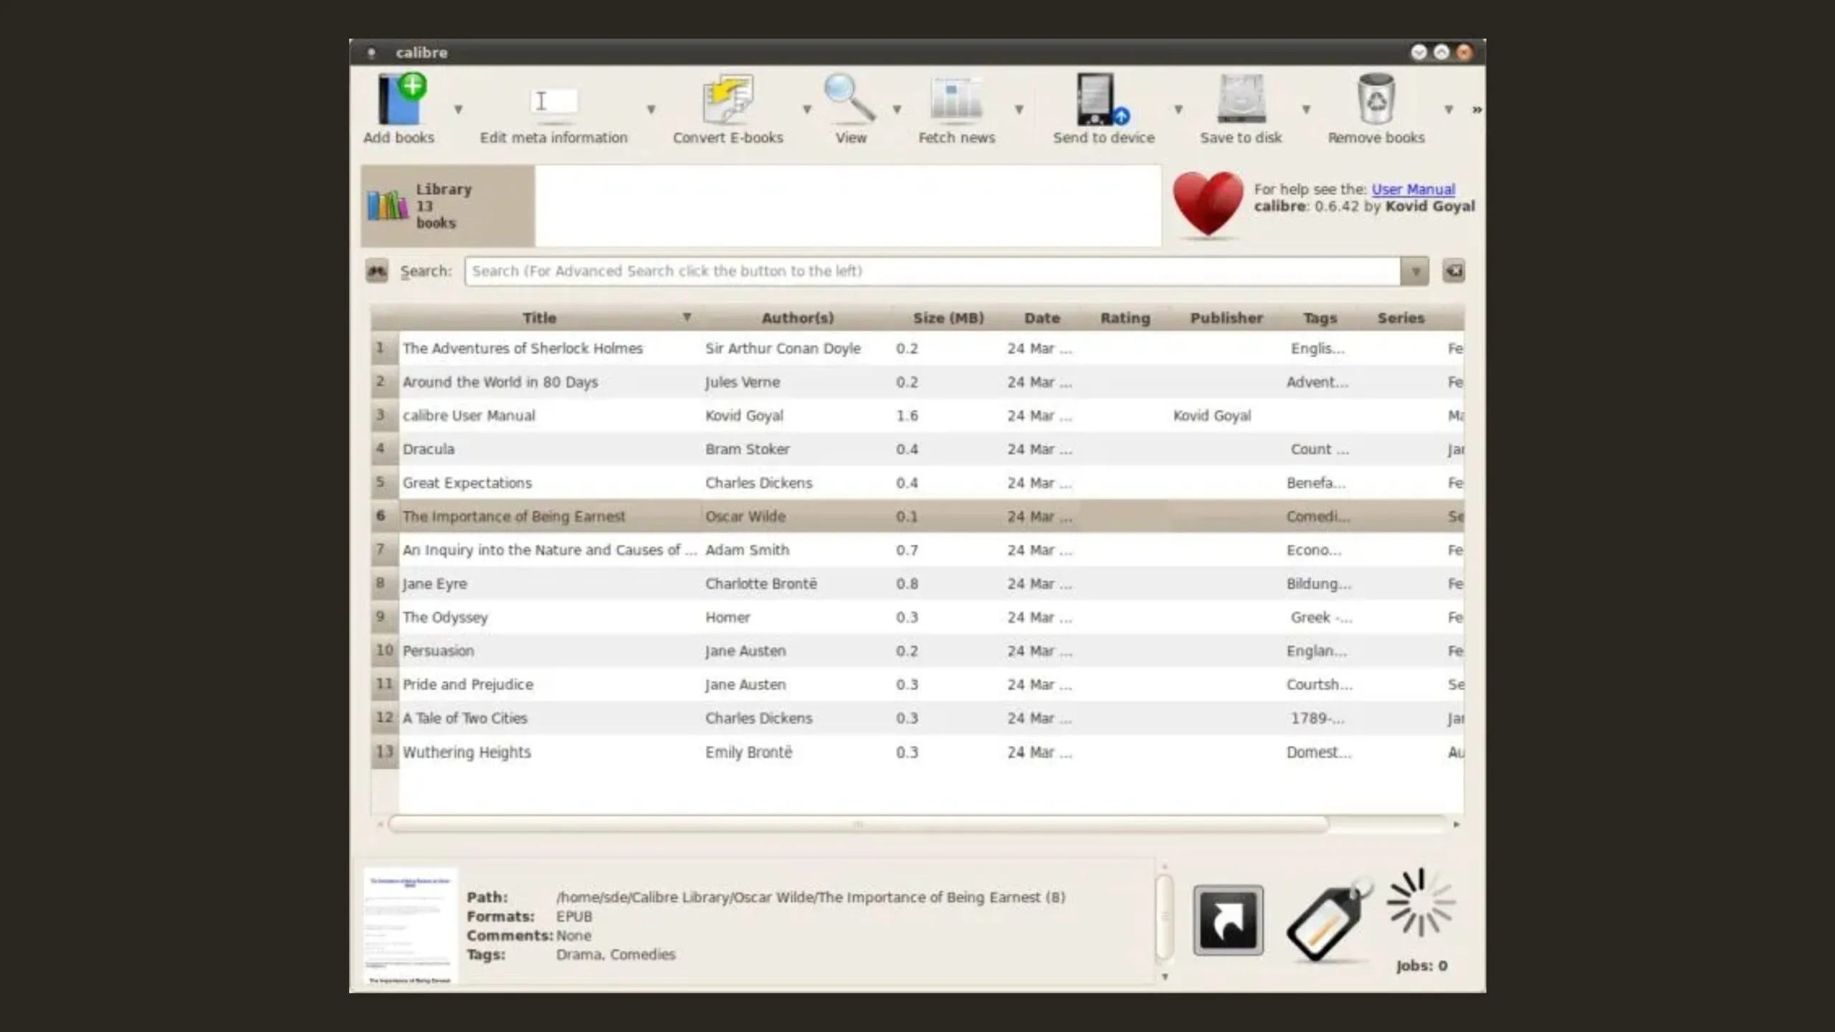Click Title column sort indicator arrow
The width and height of the screenshot is (1835, 1032).
(686, 317)
